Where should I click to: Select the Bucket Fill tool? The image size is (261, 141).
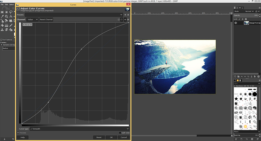pos(2,25)
